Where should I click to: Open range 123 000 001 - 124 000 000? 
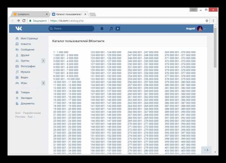point(106,52)
